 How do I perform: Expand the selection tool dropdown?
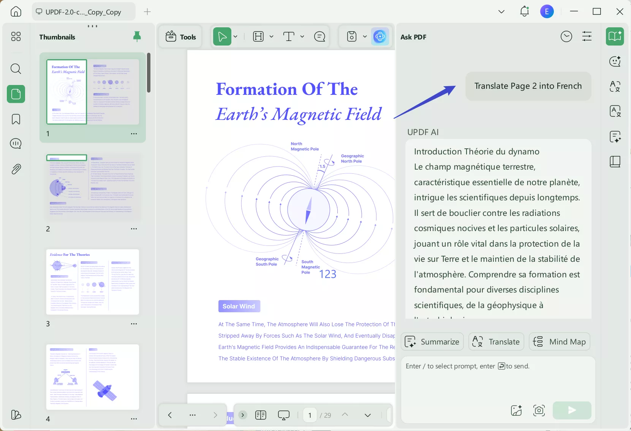[235, 36]
